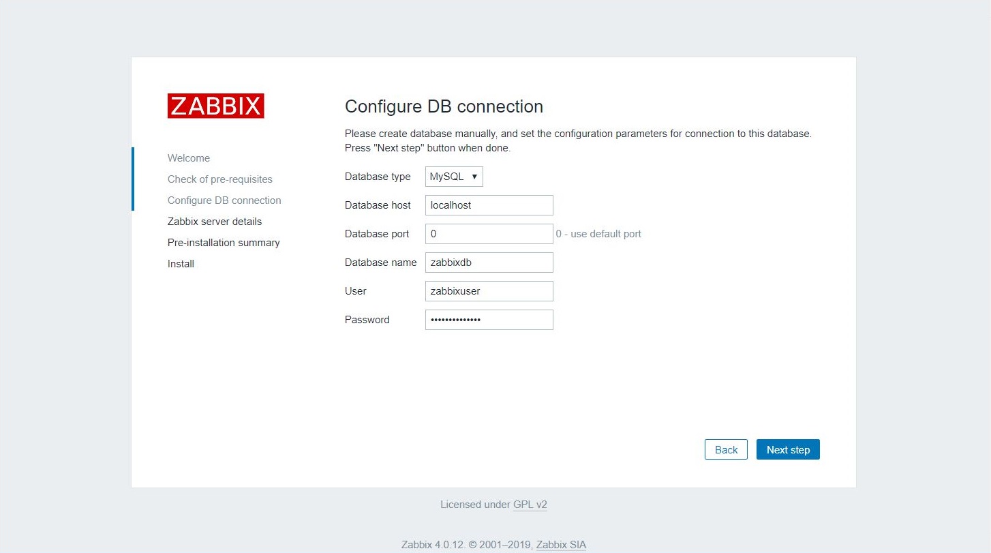Viewport: 991px width, 553px height.
Task: Click the User label
Action: click(356, 291)
